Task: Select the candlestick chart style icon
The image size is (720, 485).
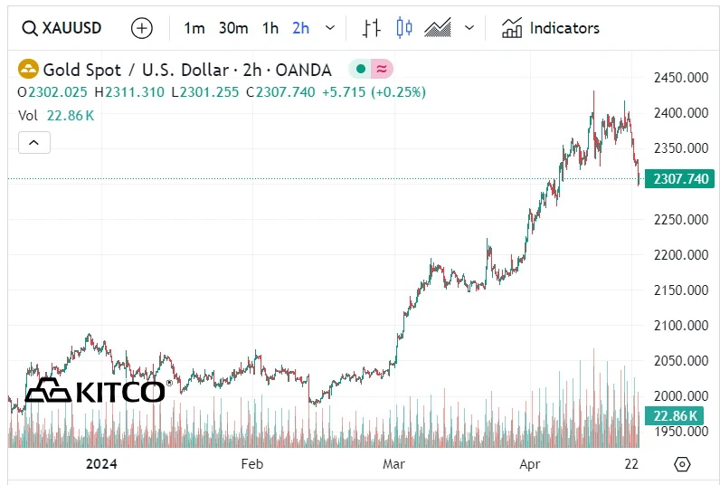Action: coord(404,28)
